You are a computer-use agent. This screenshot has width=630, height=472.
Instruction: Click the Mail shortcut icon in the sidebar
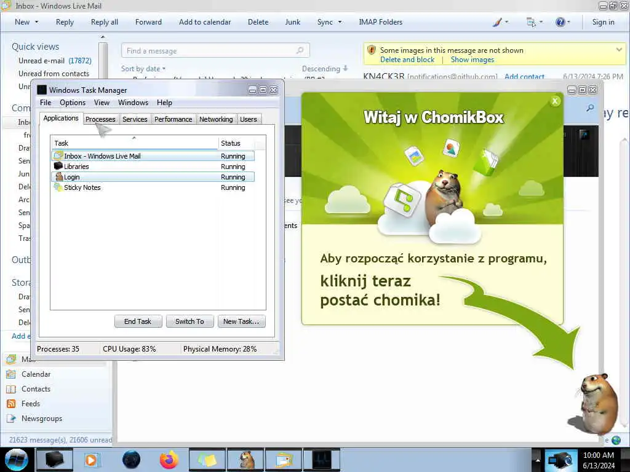coord(11,359)
